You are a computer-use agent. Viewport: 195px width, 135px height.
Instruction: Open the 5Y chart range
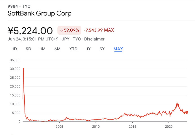tap(102, 49)
